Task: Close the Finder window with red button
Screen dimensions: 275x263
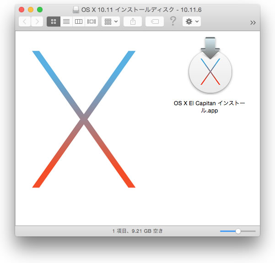Action: (22, 10)
